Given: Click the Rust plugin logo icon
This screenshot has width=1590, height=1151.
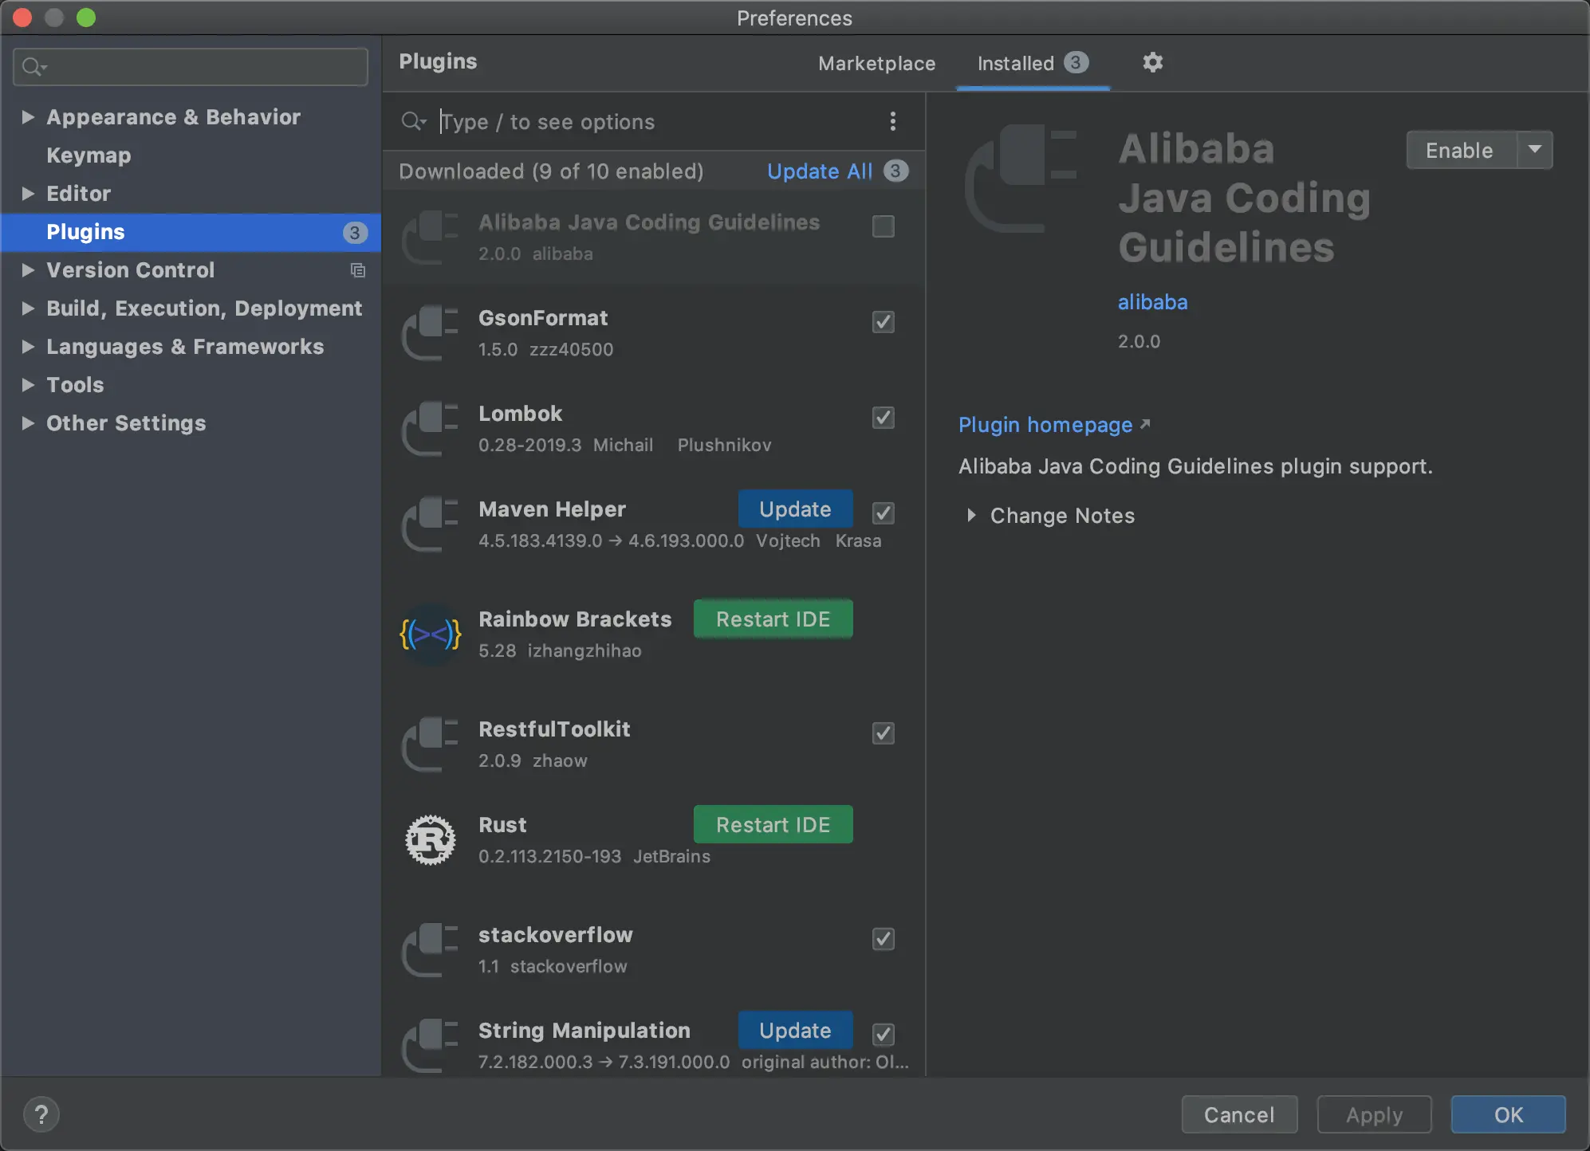Looking at the screenshot, I should [x=431, y=840].
